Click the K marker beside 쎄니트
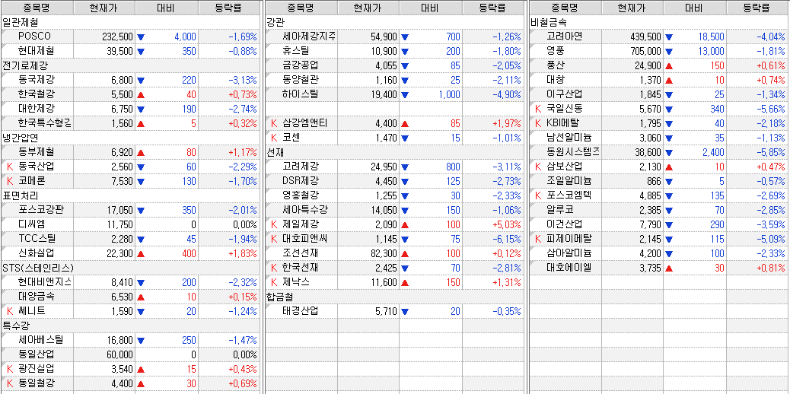 (10, 311)
